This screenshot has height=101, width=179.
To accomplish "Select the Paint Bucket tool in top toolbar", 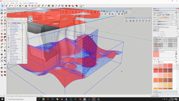I will pos(49,6).
